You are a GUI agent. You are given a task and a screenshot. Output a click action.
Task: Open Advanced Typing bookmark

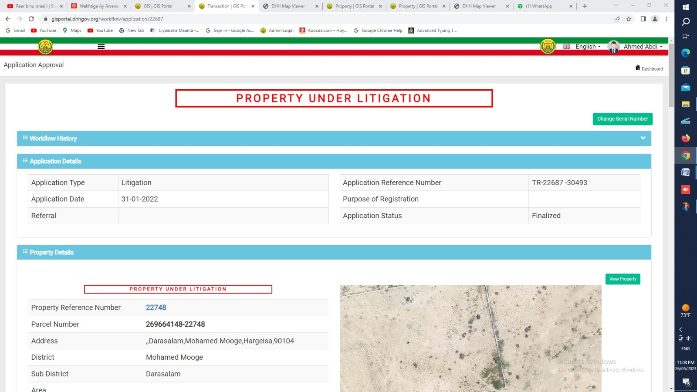(x=433, y=30)
